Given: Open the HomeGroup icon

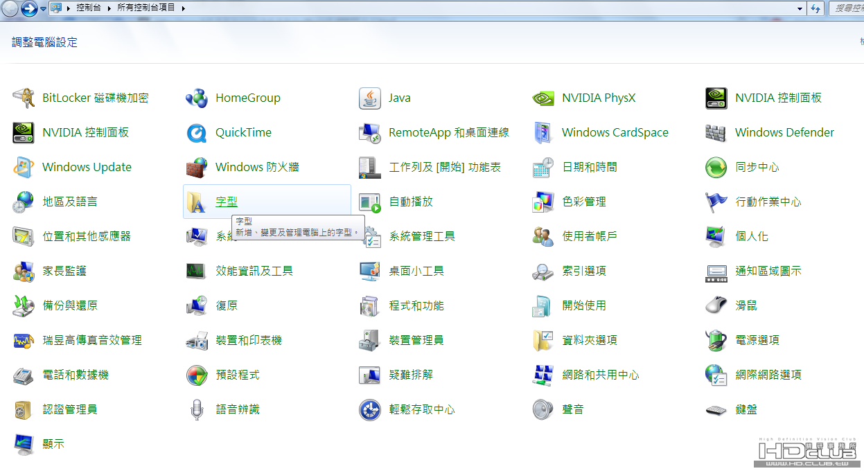Looking at the screenshot, I should tap(197, 98).
